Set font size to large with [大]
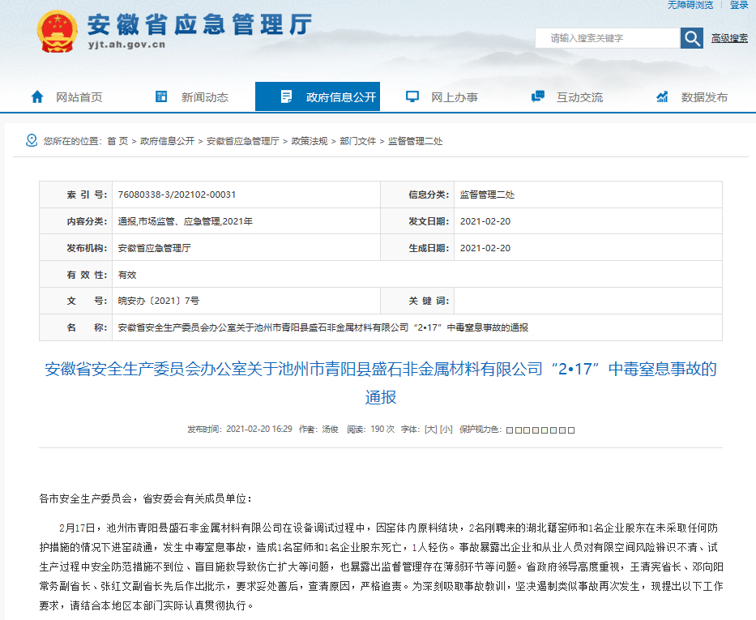This screenshot has height=620, width=756. tap(430, 429)
